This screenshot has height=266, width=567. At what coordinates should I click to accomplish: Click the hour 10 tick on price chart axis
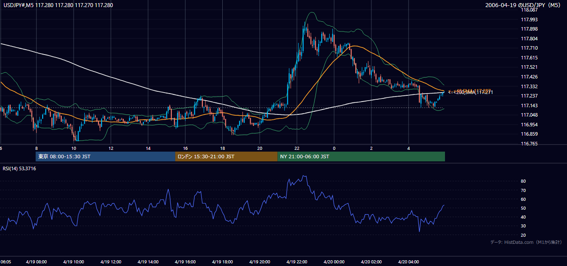74,149
